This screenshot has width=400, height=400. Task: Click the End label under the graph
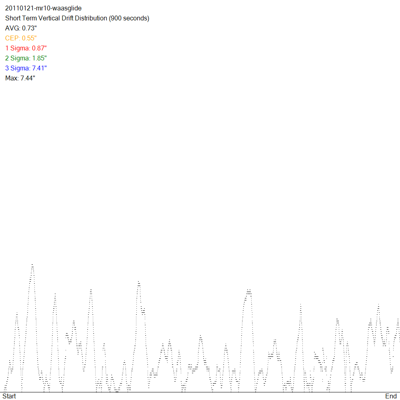[x=391, y=396]
